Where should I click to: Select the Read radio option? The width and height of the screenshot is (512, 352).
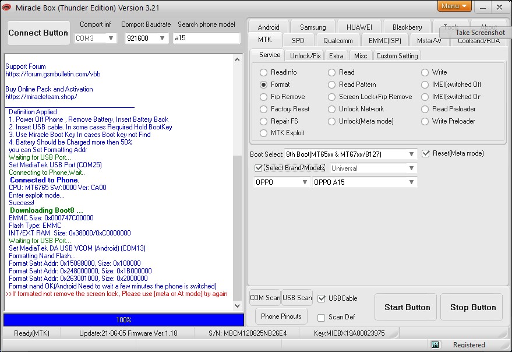341,72
